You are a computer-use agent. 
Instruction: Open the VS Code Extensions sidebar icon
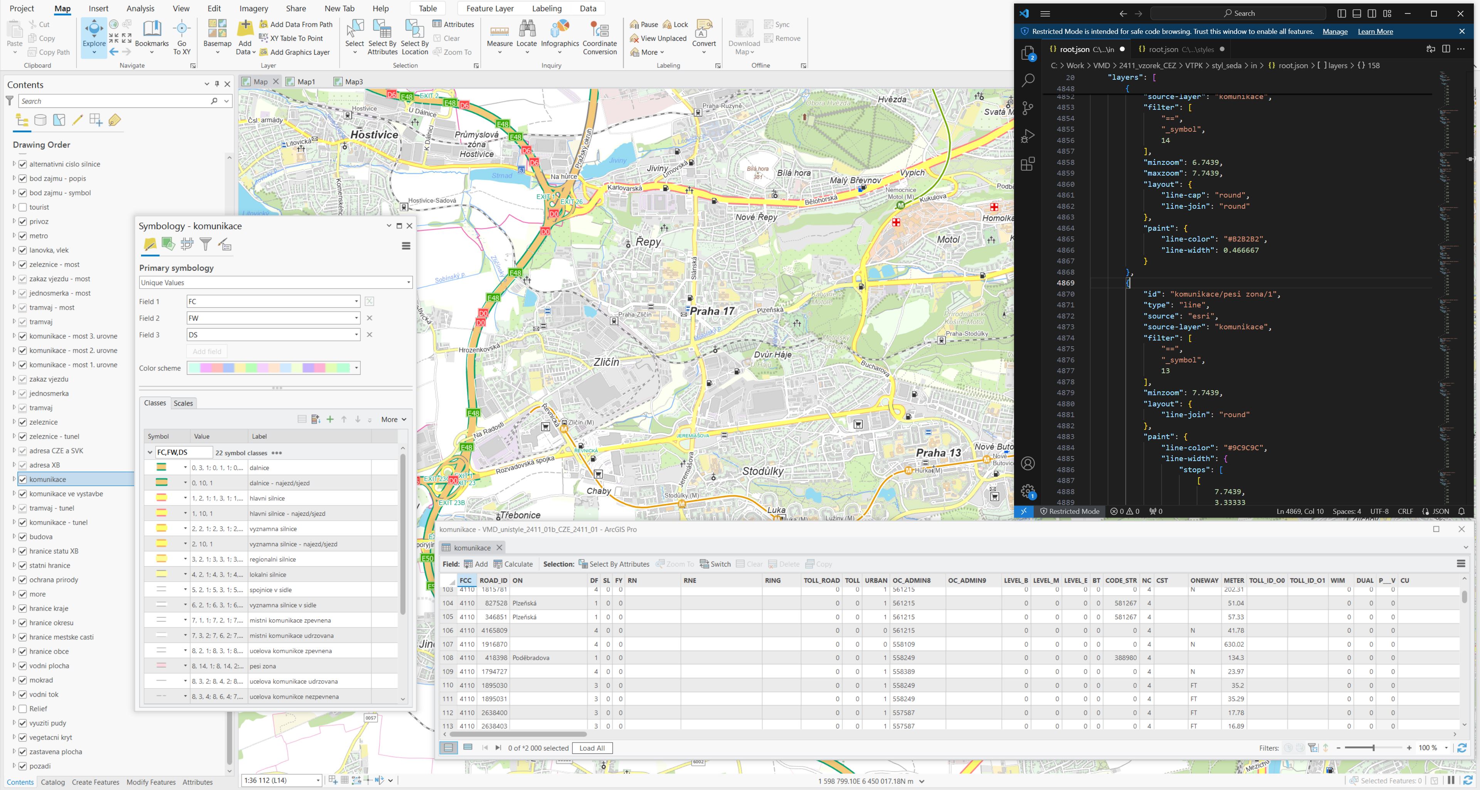pyautogui.click(x=1028, y=164)
